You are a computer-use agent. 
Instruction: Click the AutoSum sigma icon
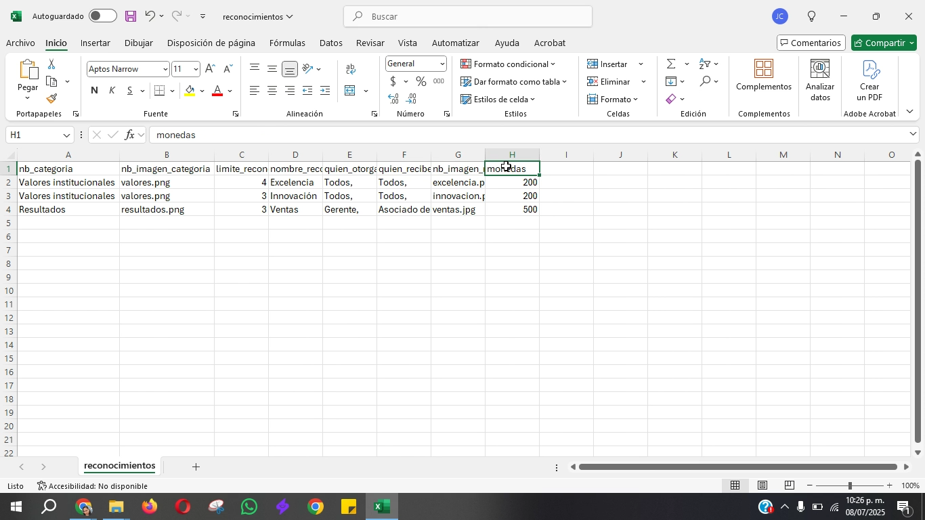(x=671, y=64)
